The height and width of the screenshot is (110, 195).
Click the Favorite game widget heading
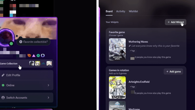click(x=117, y=32)
